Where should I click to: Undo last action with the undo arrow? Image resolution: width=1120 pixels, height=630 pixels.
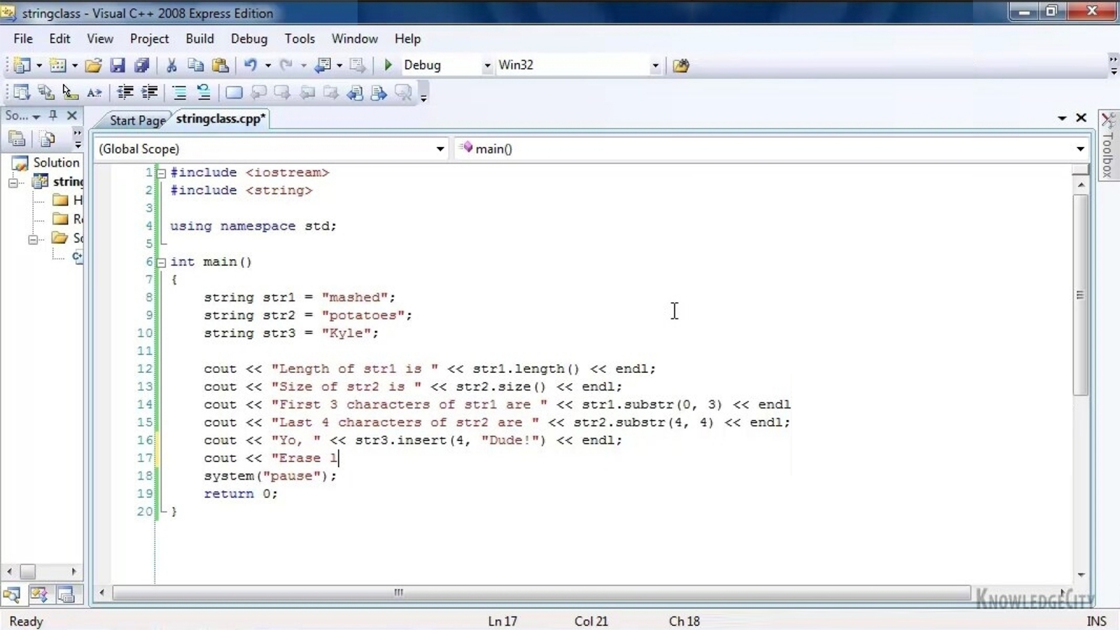[x=251, y=65]
